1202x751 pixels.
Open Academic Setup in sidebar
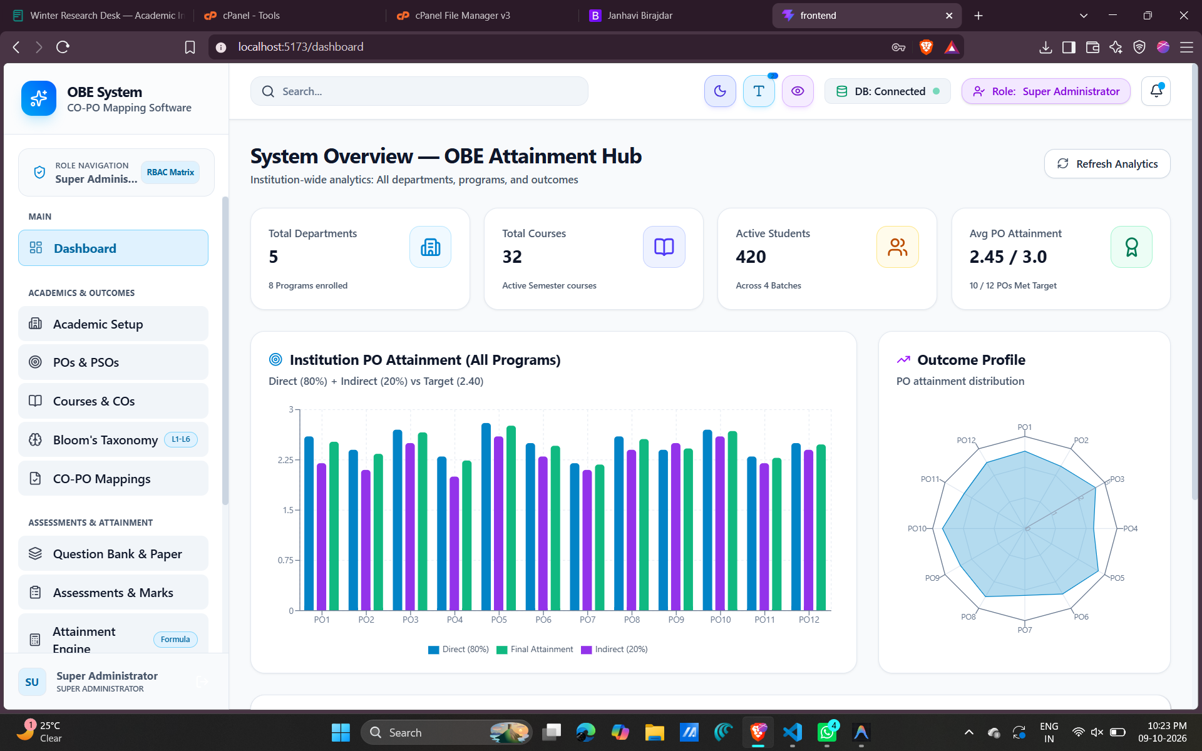(x=113, y=324)
